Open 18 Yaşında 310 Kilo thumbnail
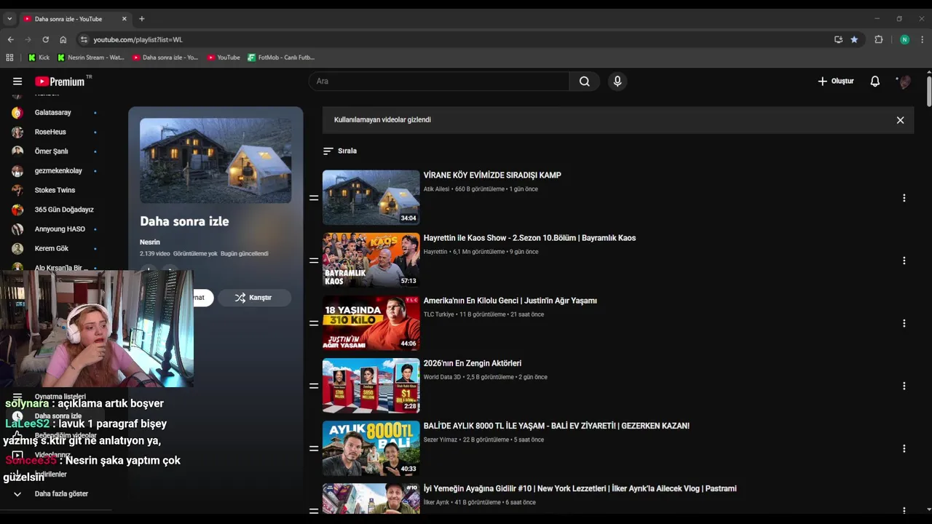 click(371, 322)
